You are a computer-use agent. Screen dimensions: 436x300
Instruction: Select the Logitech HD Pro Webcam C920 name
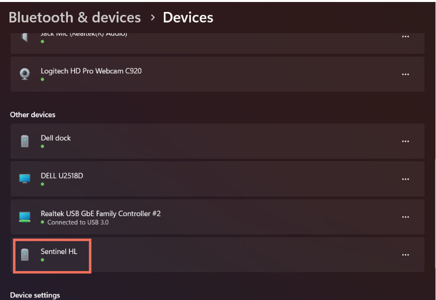click(91, 71)
